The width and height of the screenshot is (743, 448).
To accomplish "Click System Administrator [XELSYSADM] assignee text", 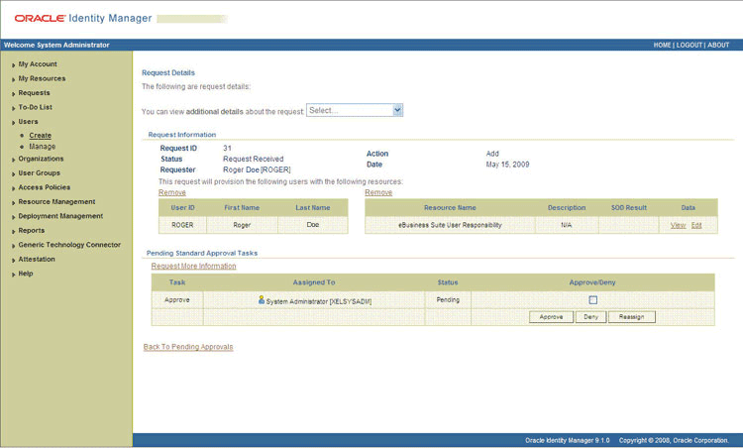I will pos(319,301).
